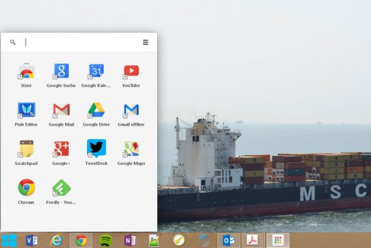The image size is (371, 248).
Task: Open the launcher hamburger menu
Action: 146,42
